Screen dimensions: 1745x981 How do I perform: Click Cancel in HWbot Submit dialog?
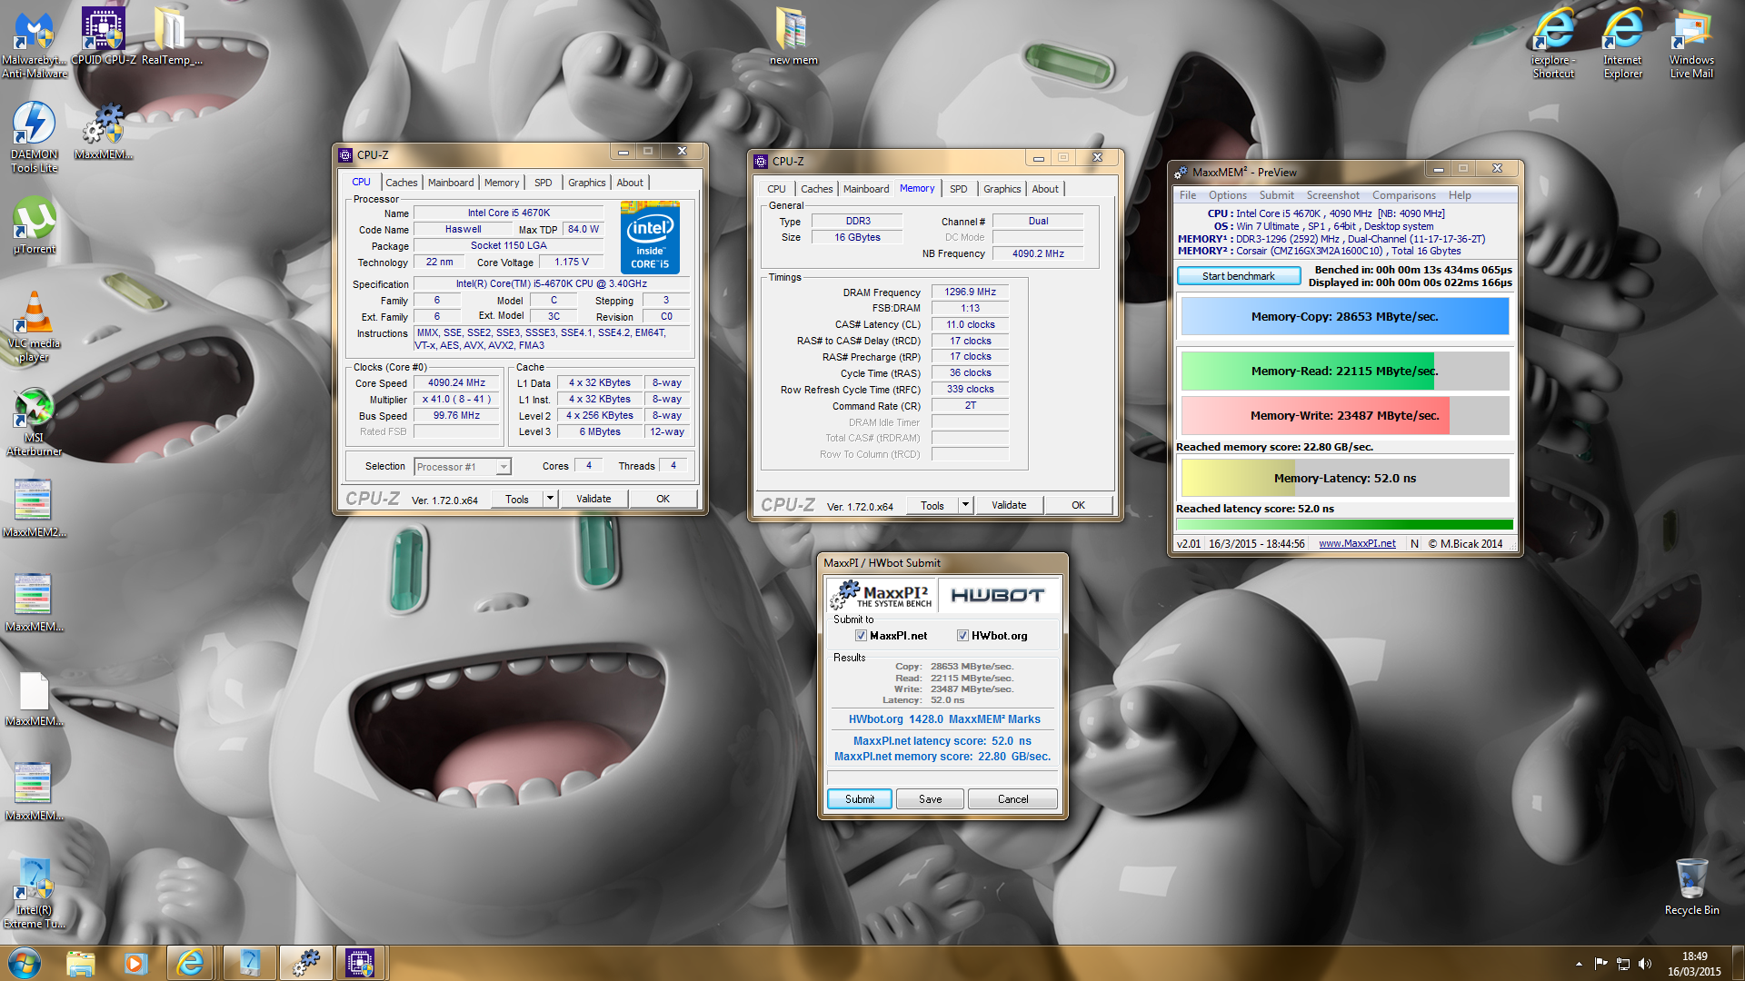(1012, 799)
